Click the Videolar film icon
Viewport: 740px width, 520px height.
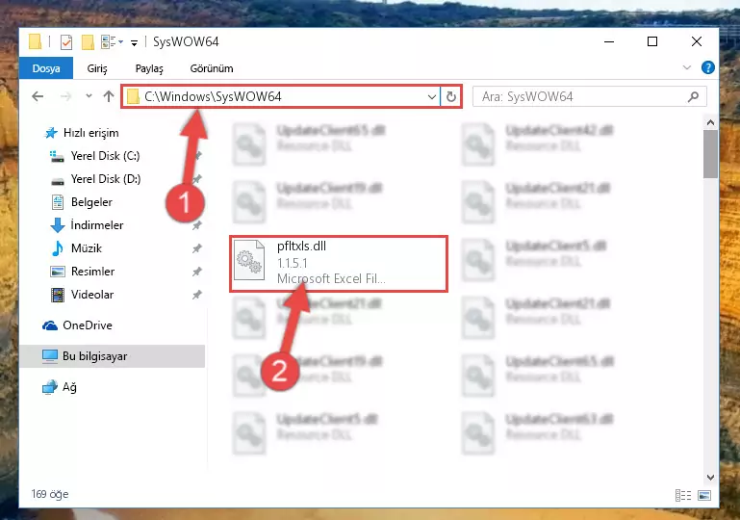point(57,295)
